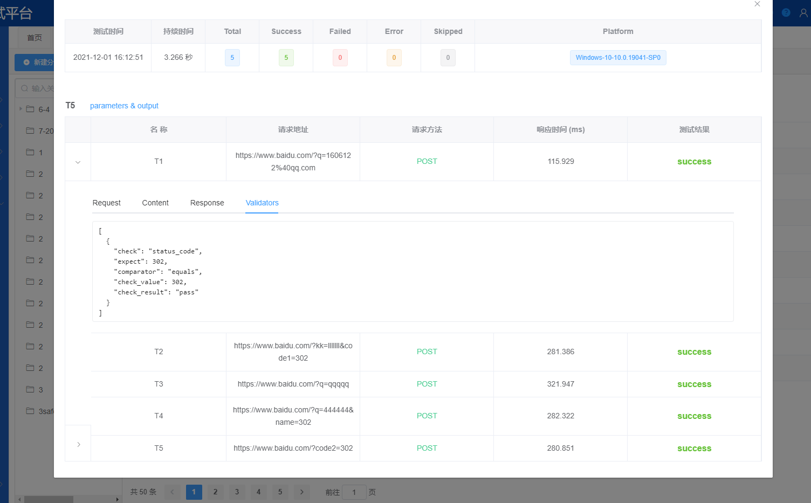The image size is (811, 503).
Task: Click the T5 success result
Action: click(695, 449)
